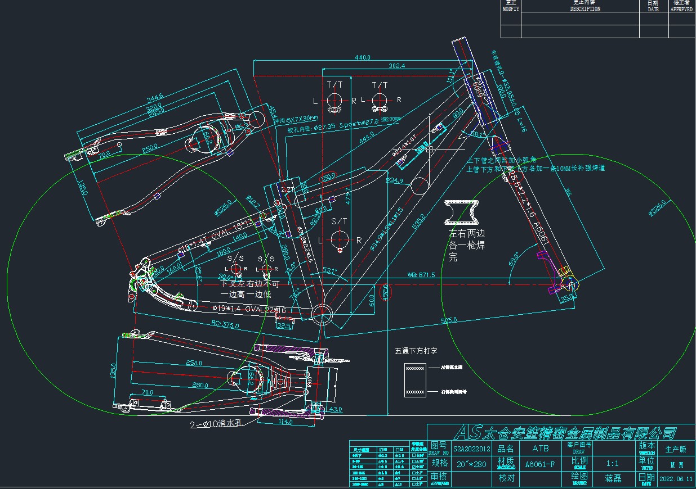This screenshot has width=696, height=489.
Task: Click the bottom bracket shell circle
Action: coord(323,313)
